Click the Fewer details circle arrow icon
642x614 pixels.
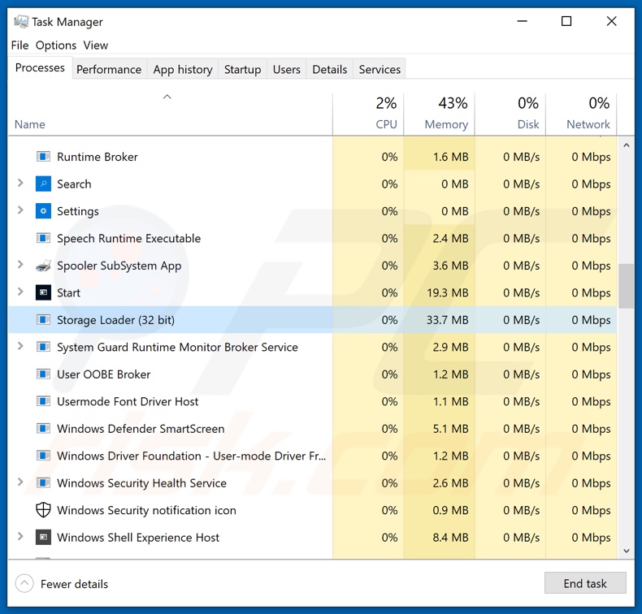(24, 583)
